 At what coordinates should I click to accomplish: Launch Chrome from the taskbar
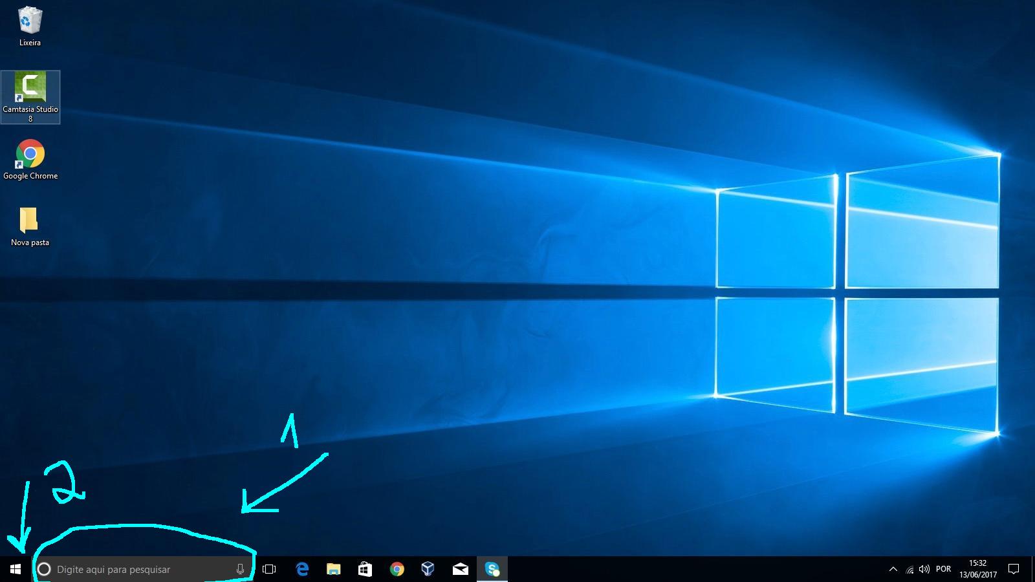[x=397, y=569]
